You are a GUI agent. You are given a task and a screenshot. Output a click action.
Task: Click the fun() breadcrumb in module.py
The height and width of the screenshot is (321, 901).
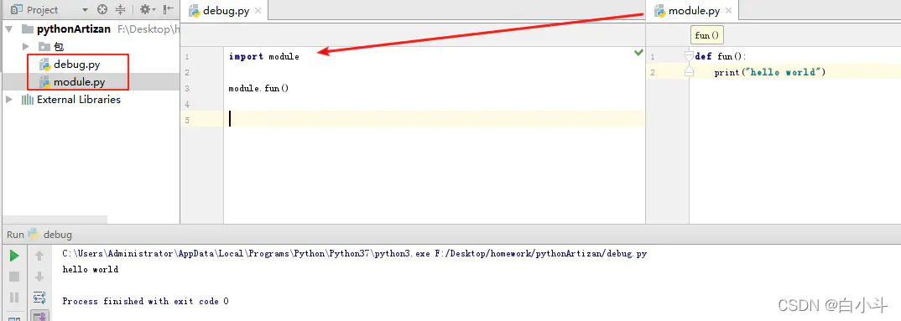coord(706,35)
